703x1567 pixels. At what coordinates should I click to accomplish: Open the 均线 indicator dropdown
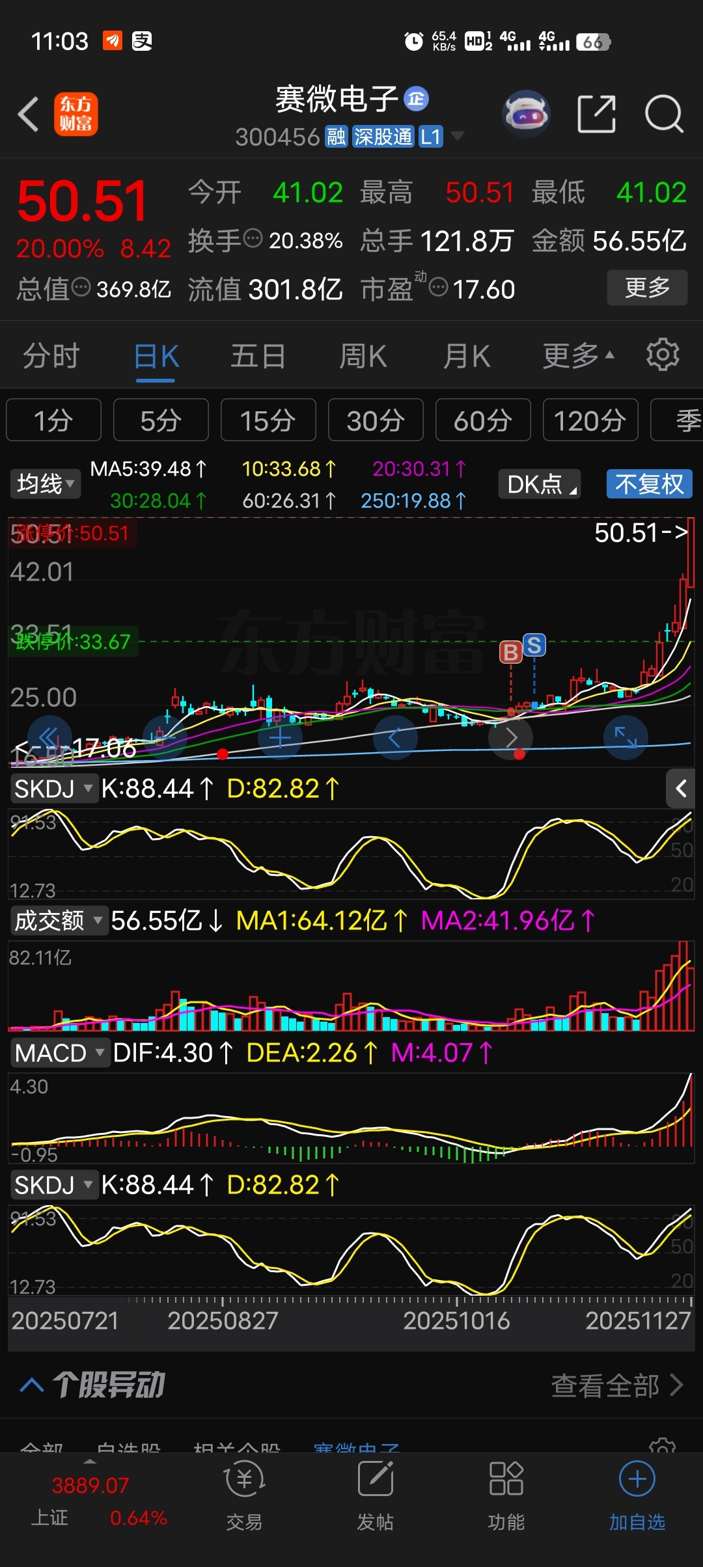(45, 484)
